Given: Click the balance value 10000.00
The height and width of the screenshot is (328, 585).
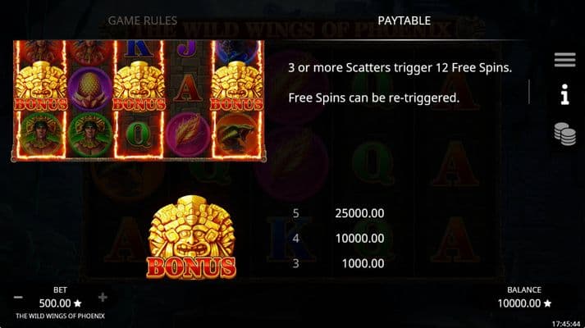Looking at the screenshot, I should coord(519,303).
